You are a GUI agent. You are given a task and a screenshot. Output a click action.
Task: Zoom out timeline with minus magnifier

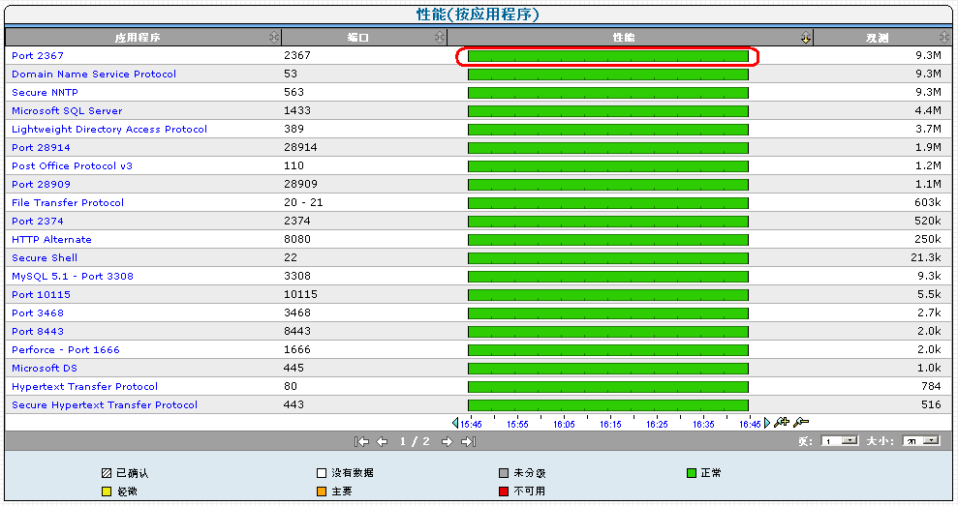[x=801, y=422]
